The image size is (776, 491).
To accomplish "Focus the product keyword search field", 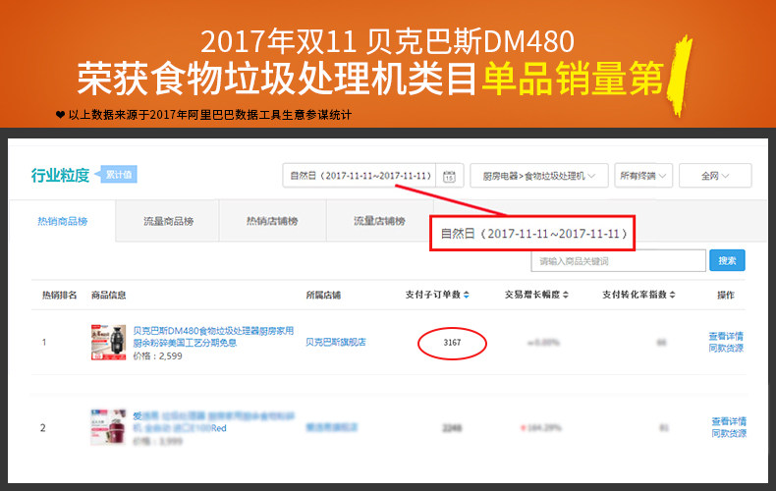I will point(618,261).
